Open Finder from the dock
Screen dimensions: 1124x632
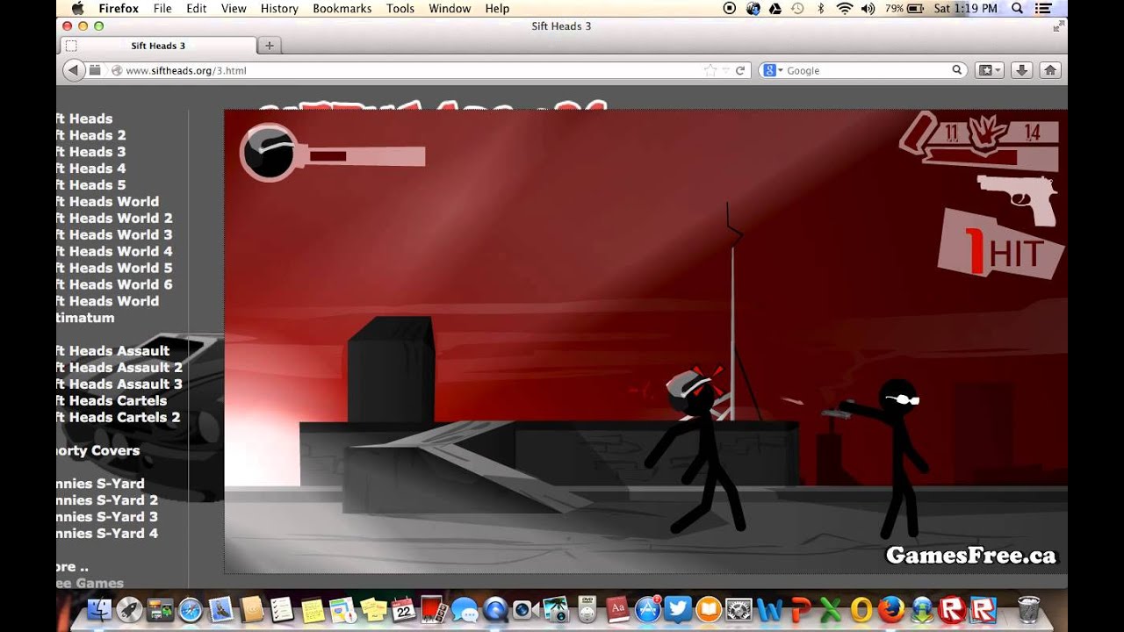pyautogui.click(x=101, y=609)
